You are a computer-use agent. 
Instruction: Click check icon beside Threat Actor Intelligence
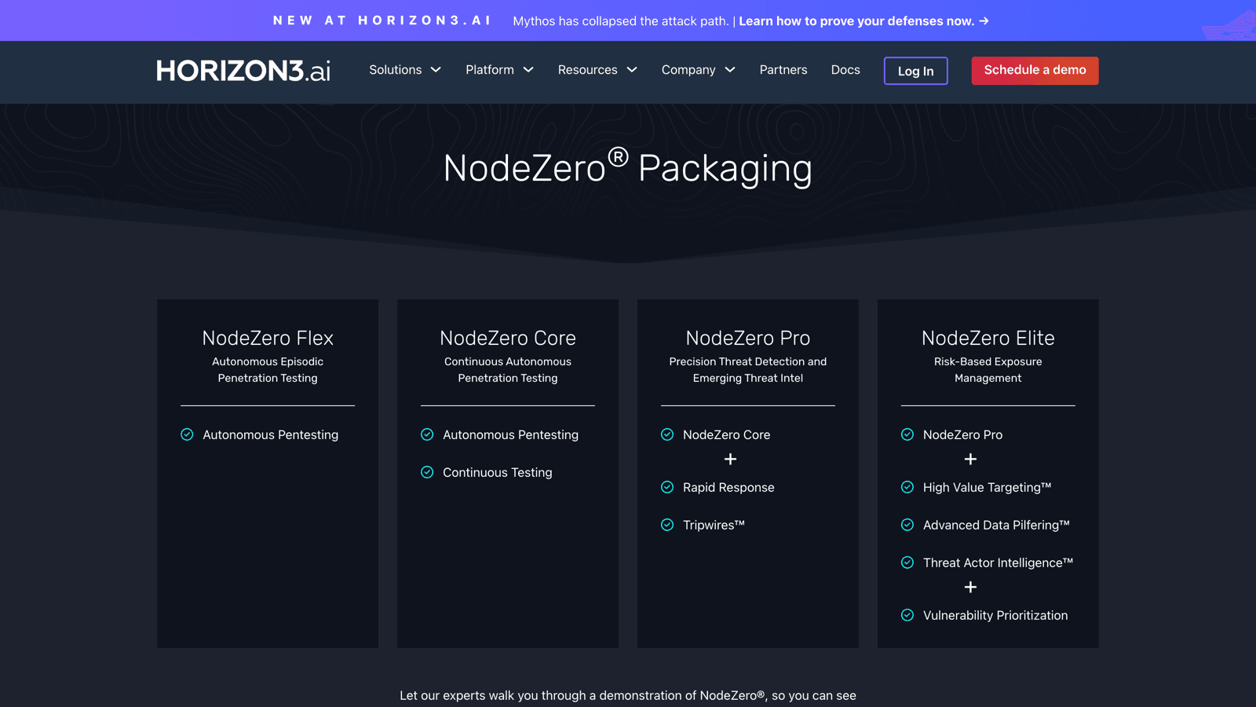(907, 562)
